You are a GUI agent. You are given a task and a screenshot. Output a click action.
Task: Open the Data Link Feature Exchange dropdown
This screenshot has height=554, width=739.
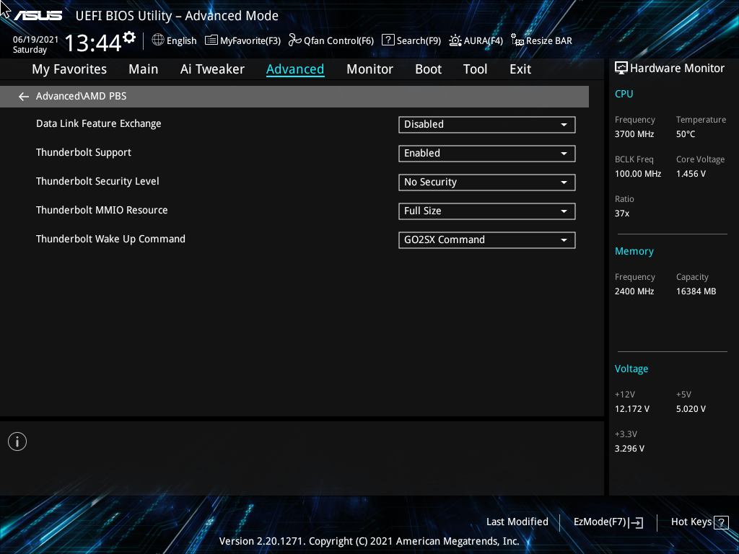point(486,124)
